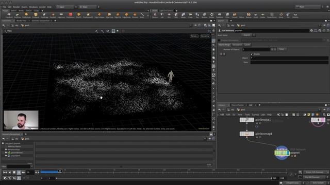Click the Group shelf tool
The width and height of the screenshot is (330, 185).
(281, 15)
